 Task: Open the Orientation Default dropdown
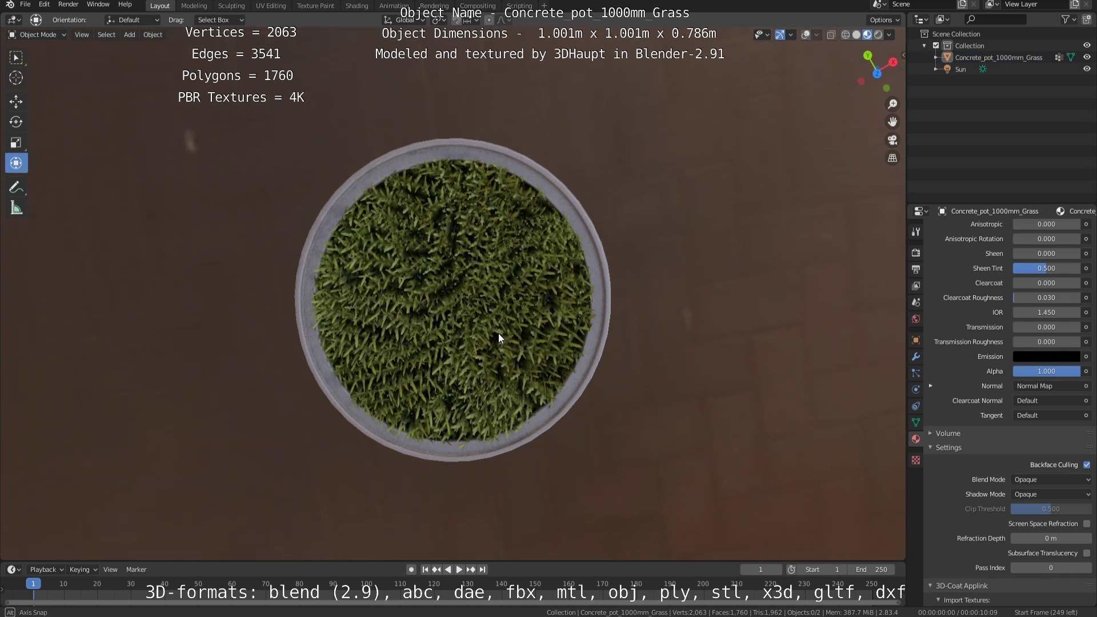[133, 20]
